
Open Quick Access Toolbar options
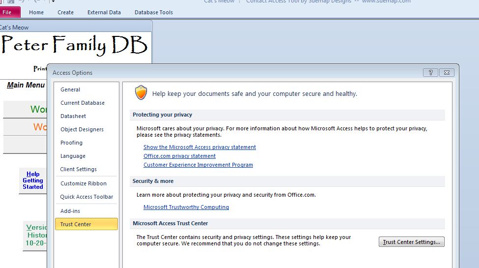[x=86, y=197]
